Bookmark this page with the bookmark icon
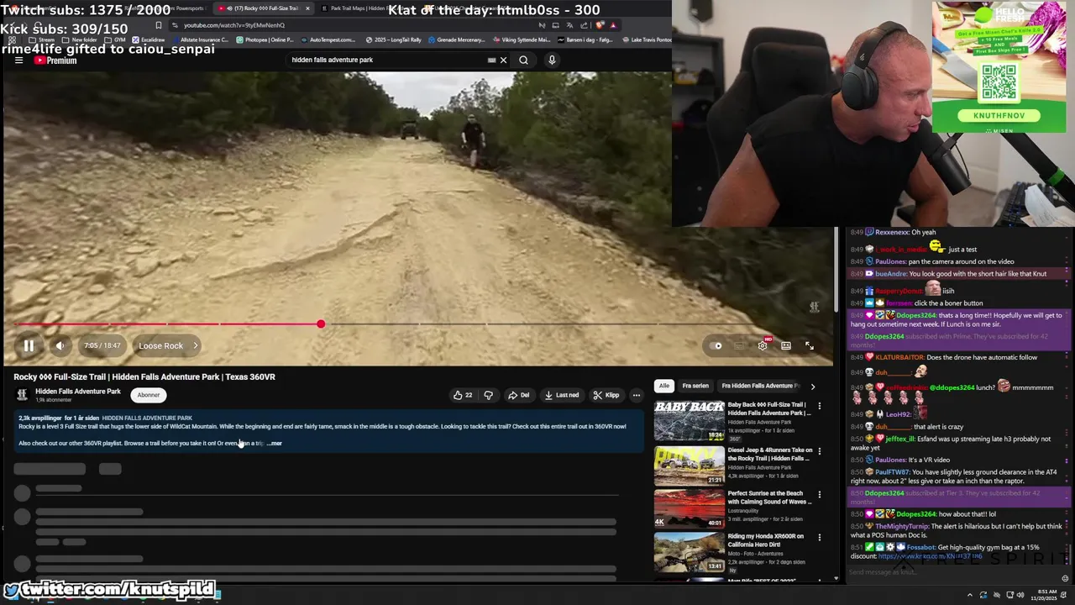Image resolution: width=1075 pixels, height=605 pixels. (x=158, y=25)
